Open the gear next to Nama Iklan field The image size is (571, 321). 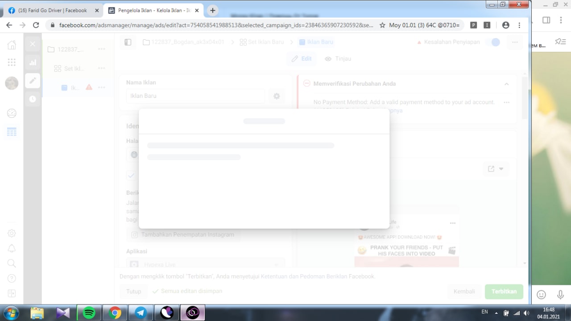(x=277, y=96)
